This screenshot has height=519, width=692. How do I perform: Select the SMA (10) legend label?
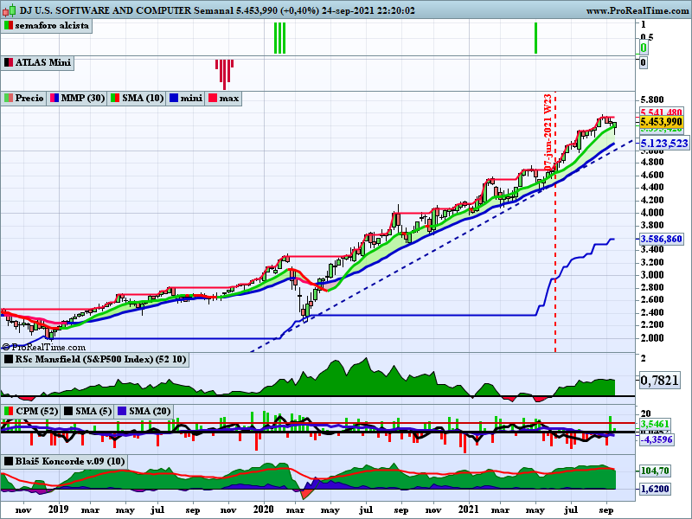pos(143,98)
